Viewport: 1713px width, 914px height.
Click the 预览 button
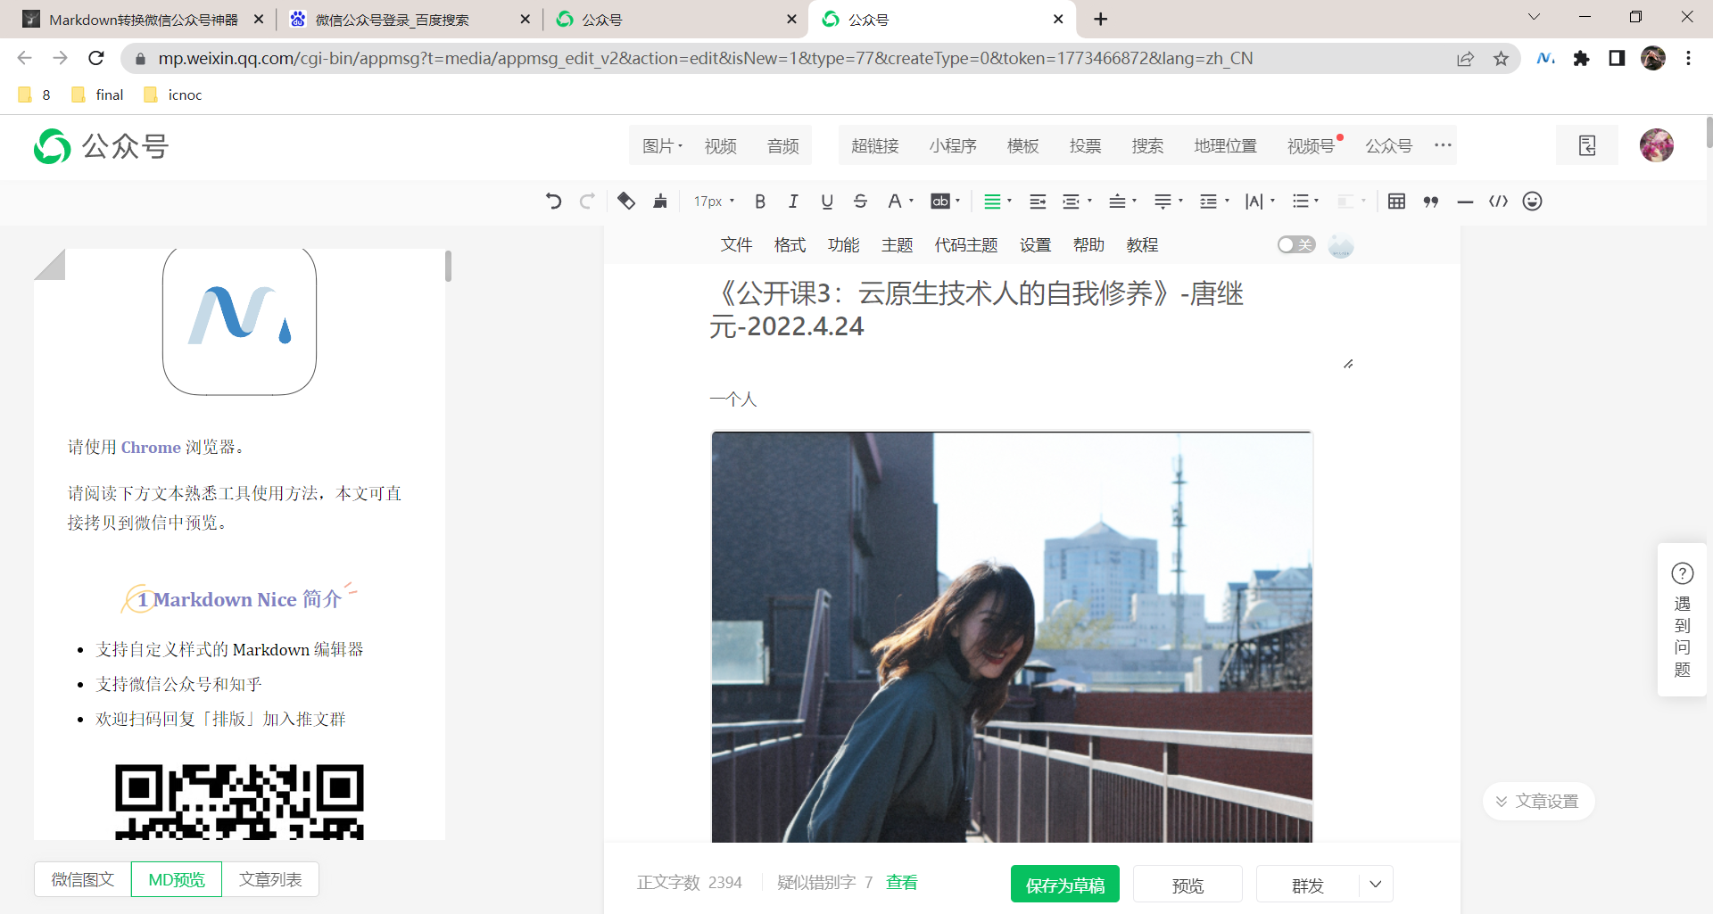(x=1188, y=885)
